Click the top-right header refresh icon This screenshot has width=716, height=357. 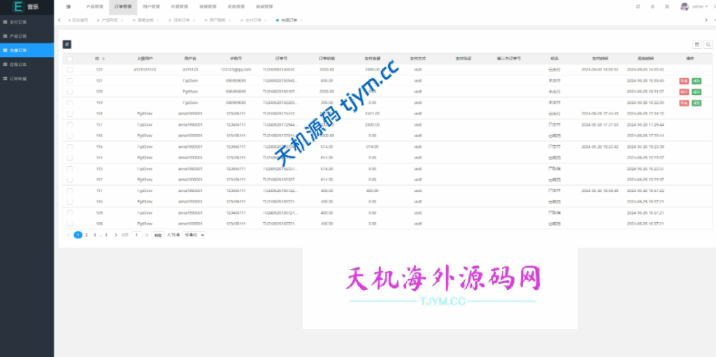pyautogui.click(x=638, y=6)
